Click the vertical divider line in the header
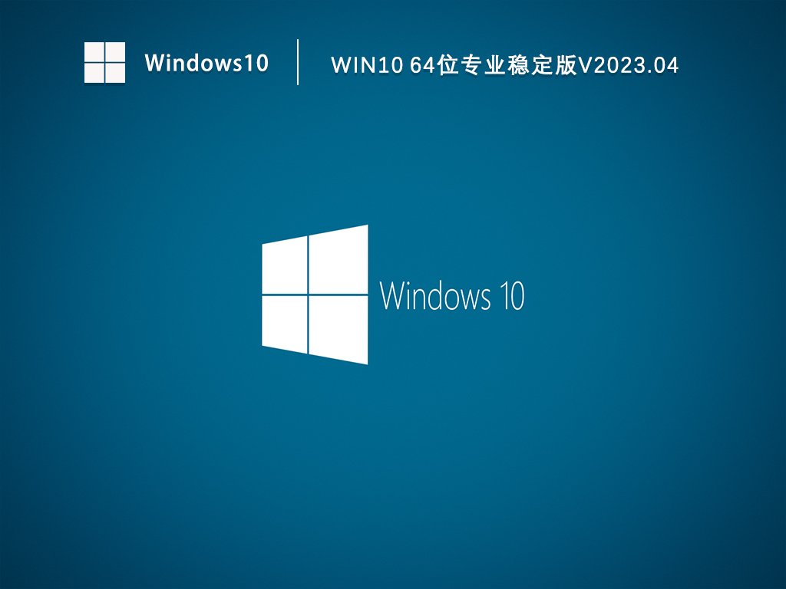 click(298, 62)
